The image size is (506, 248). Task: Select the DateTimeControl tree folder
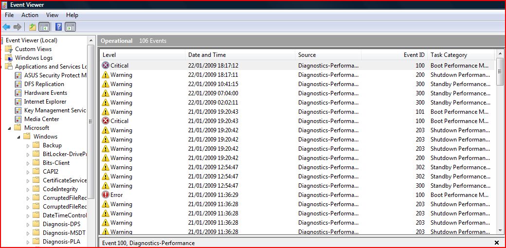(65, 215)
